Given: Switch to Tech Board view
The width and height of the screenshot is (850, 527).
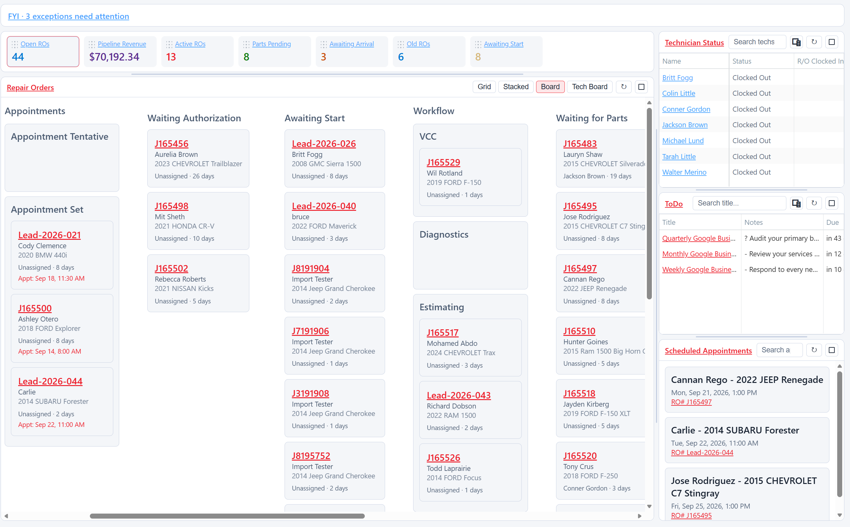Looking at the screenshot, I should 589,87.
